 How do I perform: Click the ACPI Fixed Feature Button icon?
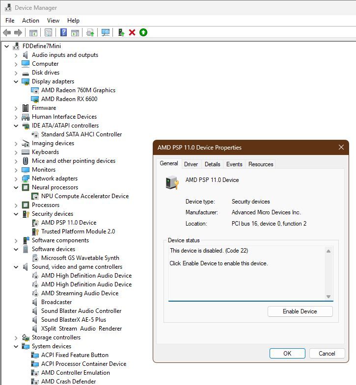tap(35, 355)
